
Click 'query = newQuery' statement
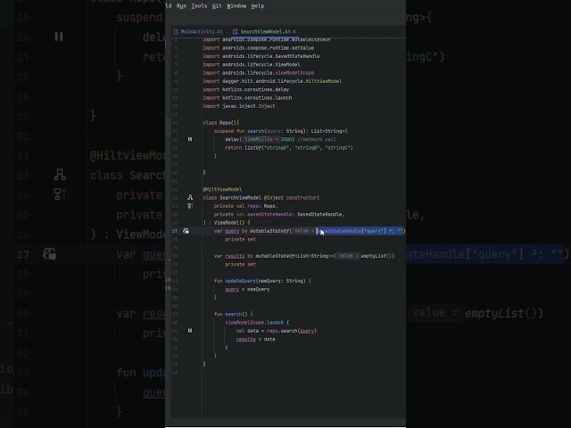[x=247, y=289]
